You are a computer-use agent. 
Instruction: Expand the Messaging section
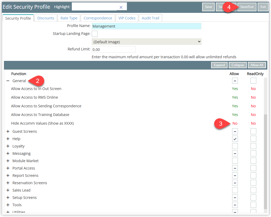coord(8,154)
